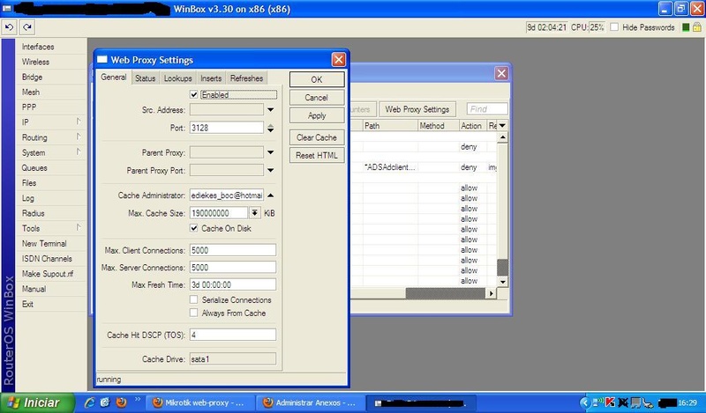Expand the Parent Proxy field arrow

(x=271, y=152)
